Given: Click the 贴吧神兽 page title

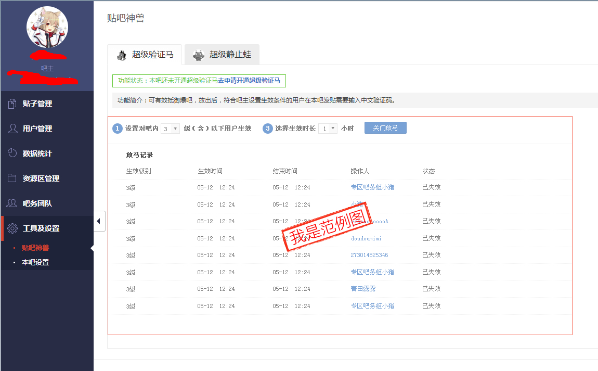Looking at the screenshot, I should point(125,18).
